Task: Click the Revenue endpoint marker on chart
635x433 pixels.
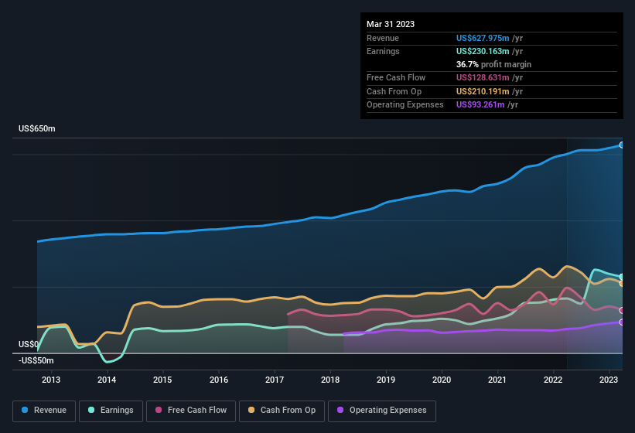Action: (622, 145)
